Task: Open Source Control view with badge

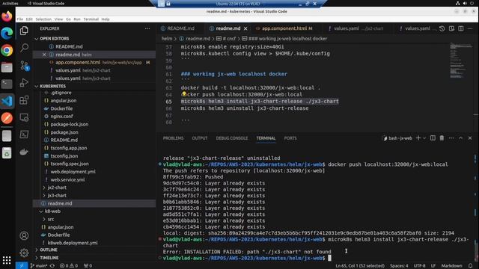Action: 24,65
